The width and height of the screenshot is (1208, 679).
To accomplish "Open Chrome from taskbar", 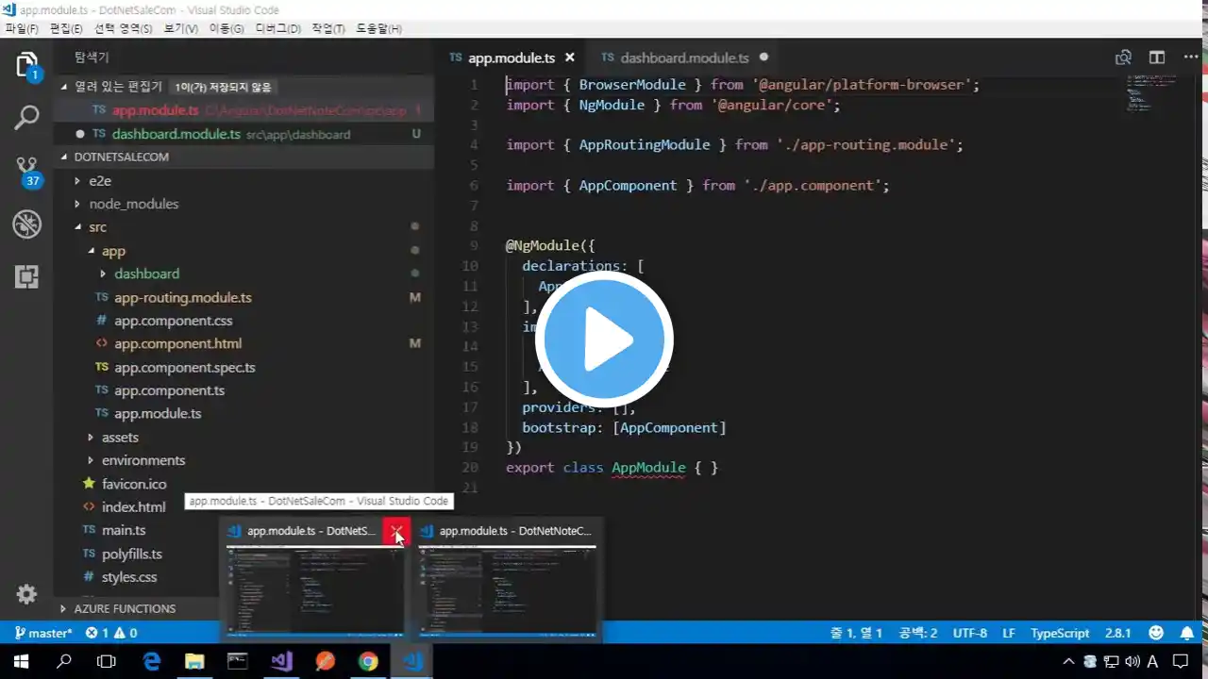I will [x=368, y=661].
